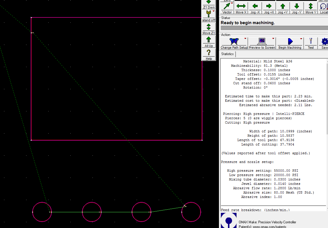Click the "Estimated time to make this part" line

tap(269, 96)
